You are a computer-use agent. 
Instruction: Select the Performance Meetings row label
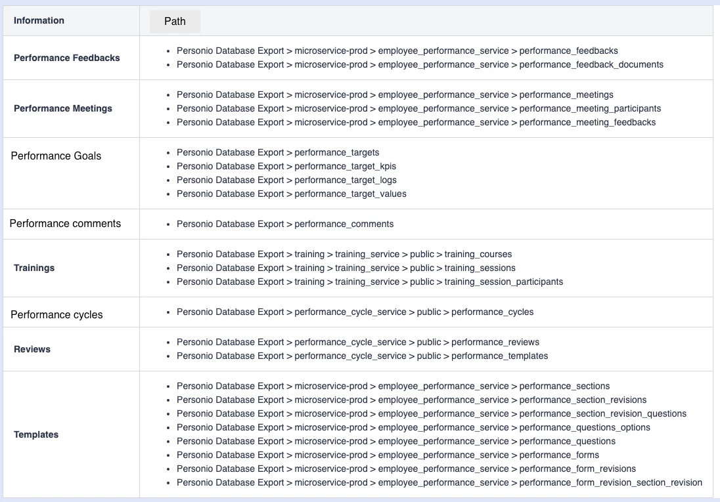[x=63, y=108]
